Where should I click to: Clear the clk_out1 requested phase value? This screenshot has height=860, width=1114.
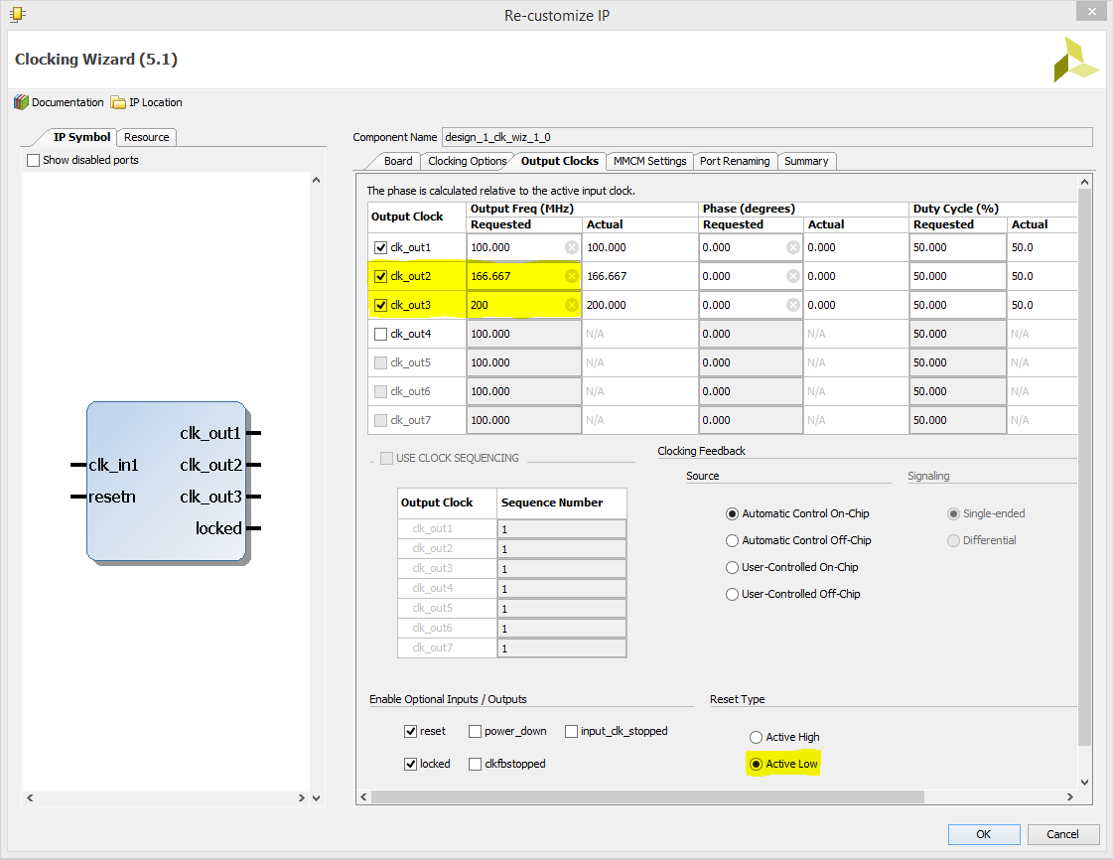pos(793,247)
